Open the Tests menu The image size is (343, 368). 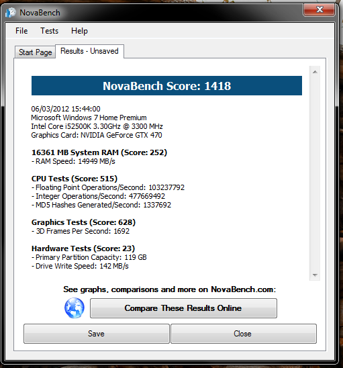[x=49, y=31]
